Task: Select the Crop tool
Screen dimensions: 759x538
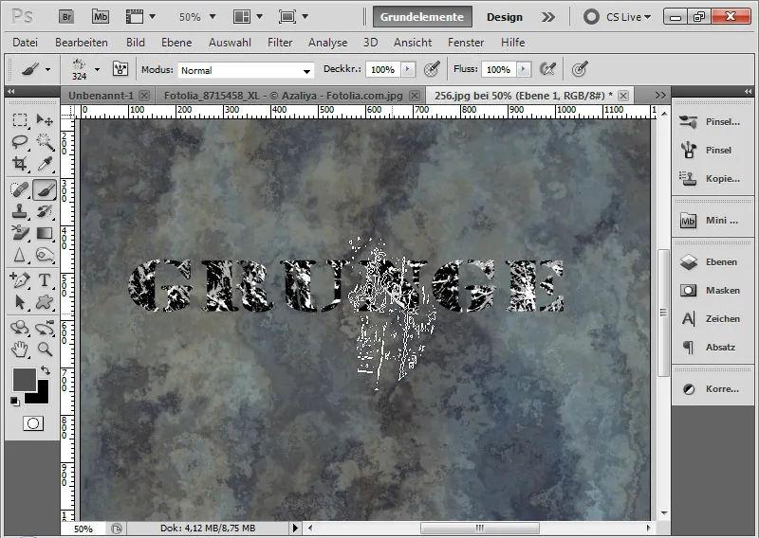Action: point(20,164)
